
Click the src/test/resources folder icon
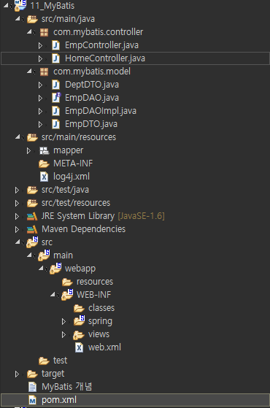[32, 203]
